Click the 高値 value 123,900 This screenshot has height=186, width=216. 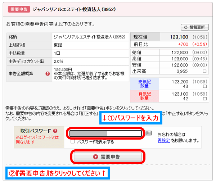[x=180, y=59]
